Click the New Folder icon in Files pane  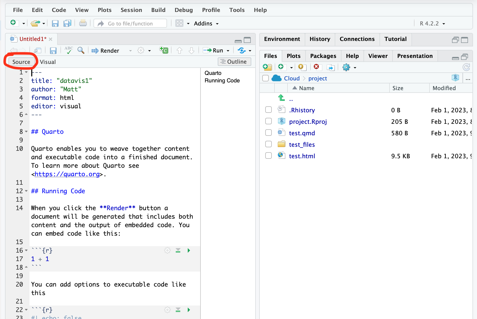267,67
